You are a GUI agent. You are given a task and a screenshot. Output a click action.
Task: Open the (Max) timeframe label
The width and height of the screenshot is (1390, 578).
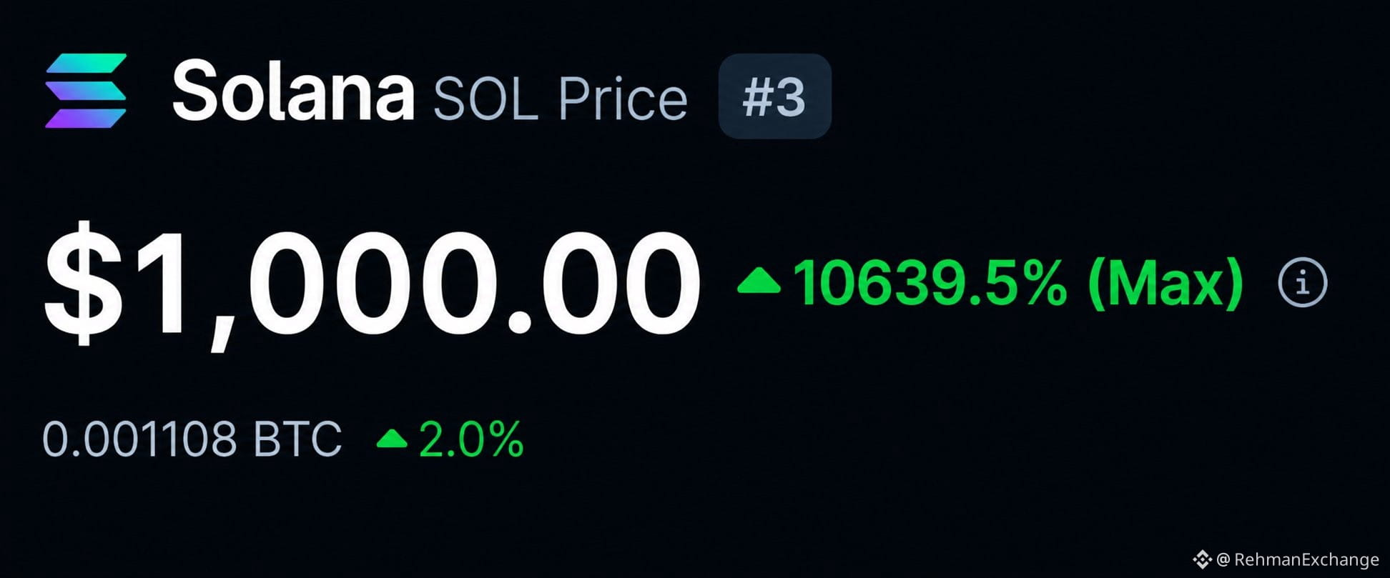coord(1165,283)
